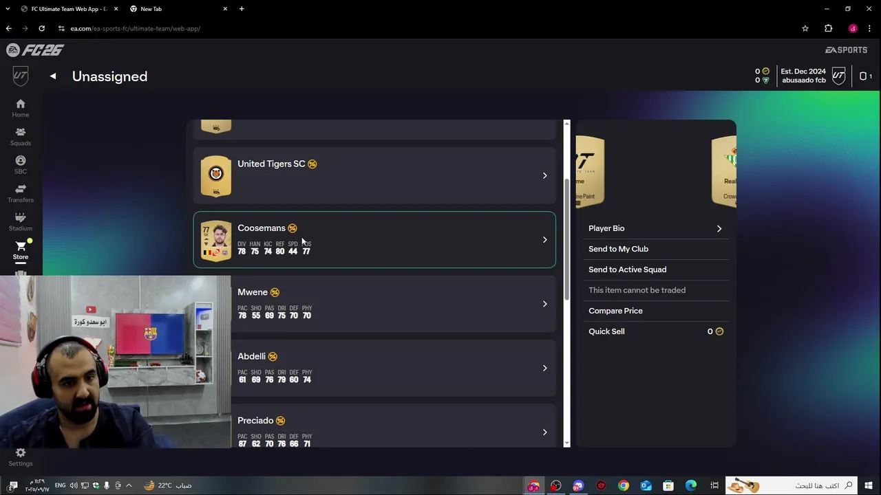Screen dimensions: 881x495
Task: Click the untradeable icon next to Preciado
Action: pyautogui.click(x=281, y=420)
